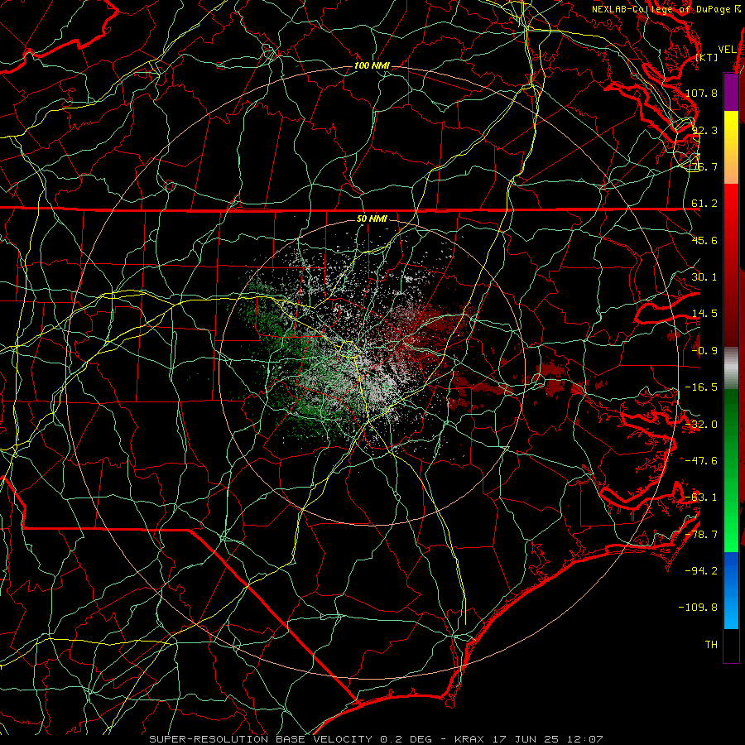Click the 92.3 velocity scale value
The height and width of the screenshot is (745, 745).
[704, 130]
